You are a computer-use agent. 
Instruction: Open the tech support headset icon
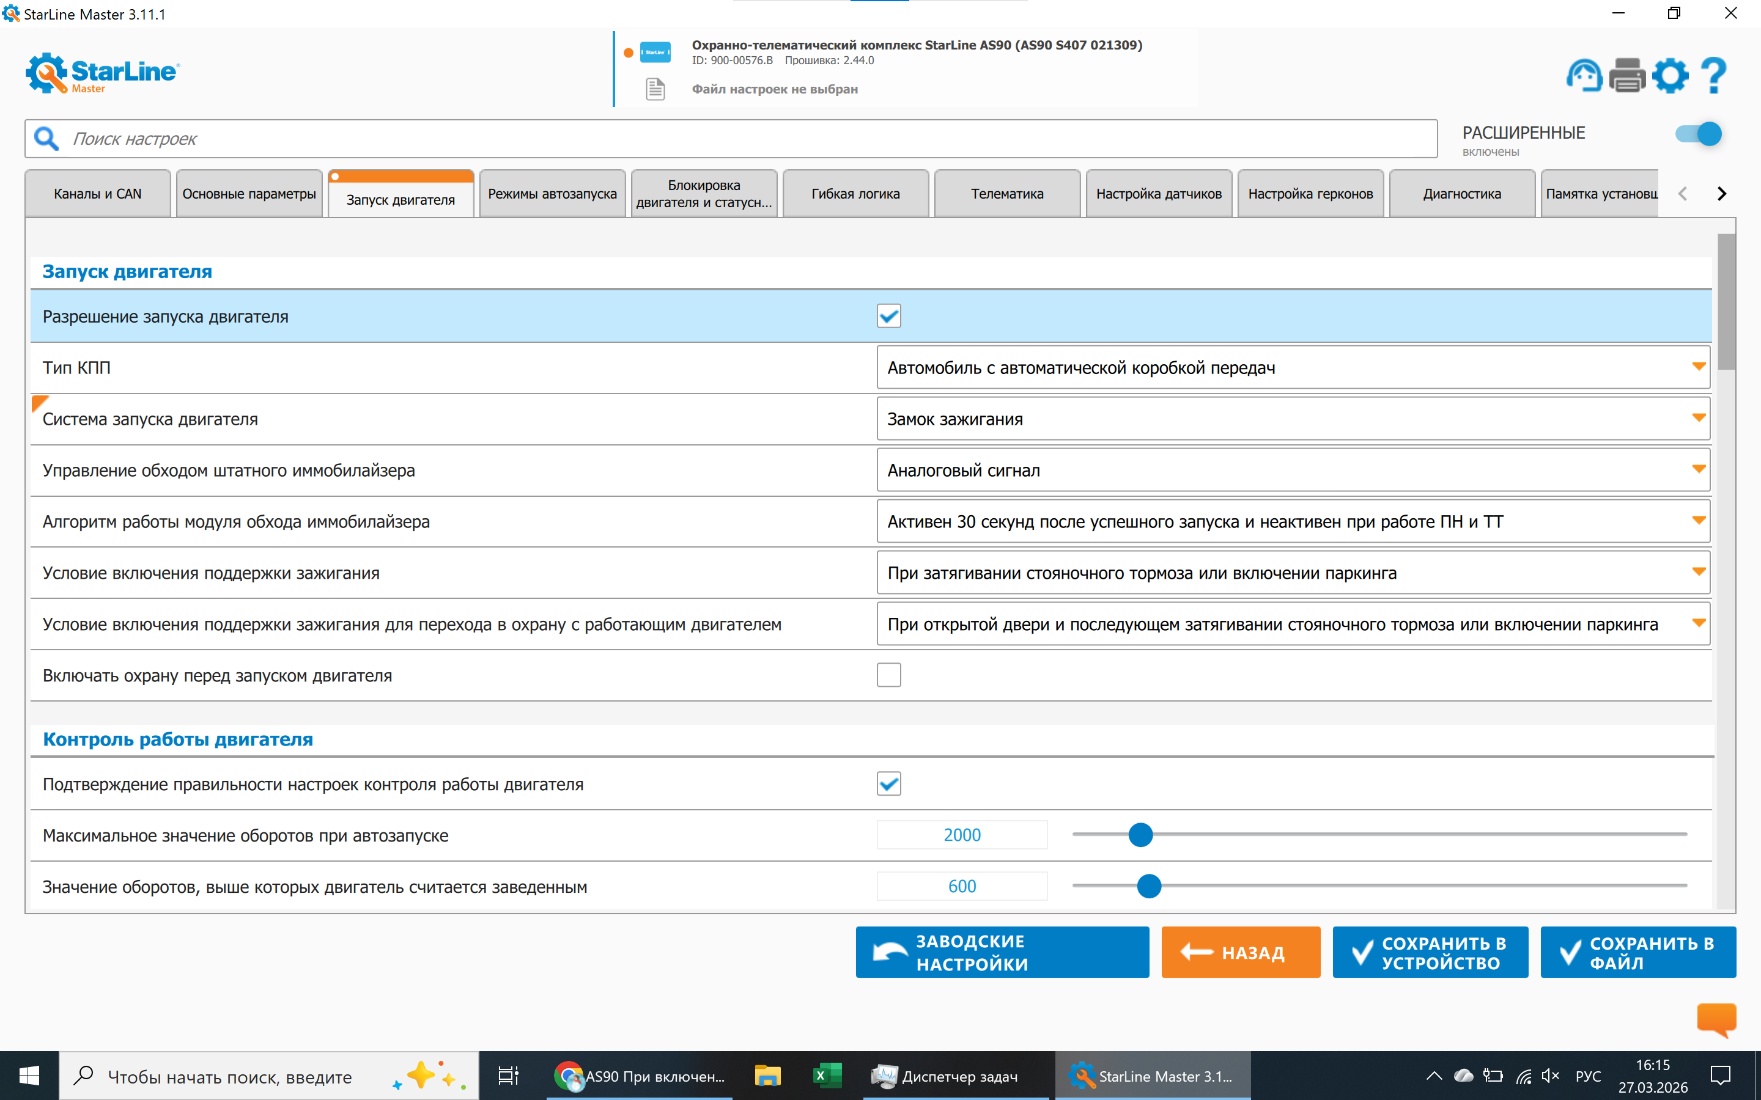point(1584,76)
